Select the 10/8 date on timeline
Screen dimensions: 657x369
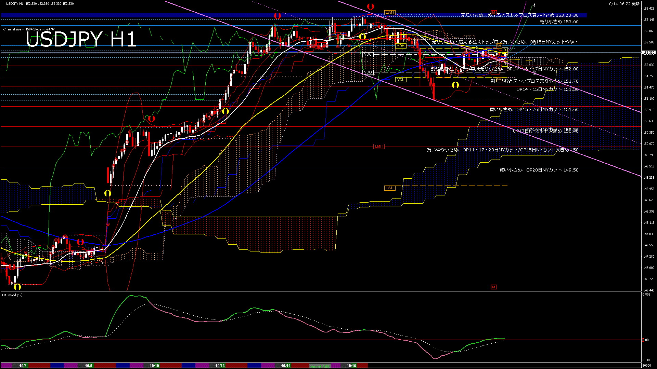point(23,366)
